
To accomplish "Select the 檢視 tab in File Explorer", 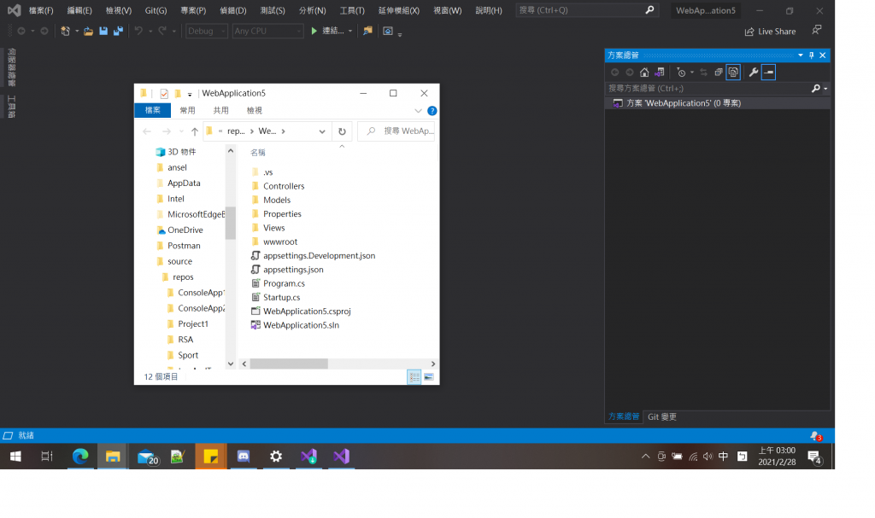I will [x=255, y=110].
